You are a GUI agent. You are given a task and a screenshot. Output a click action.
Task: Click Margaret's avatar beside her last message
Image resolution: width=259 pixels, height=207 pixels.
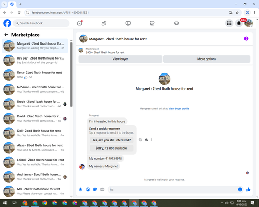(x=82, y=167)
